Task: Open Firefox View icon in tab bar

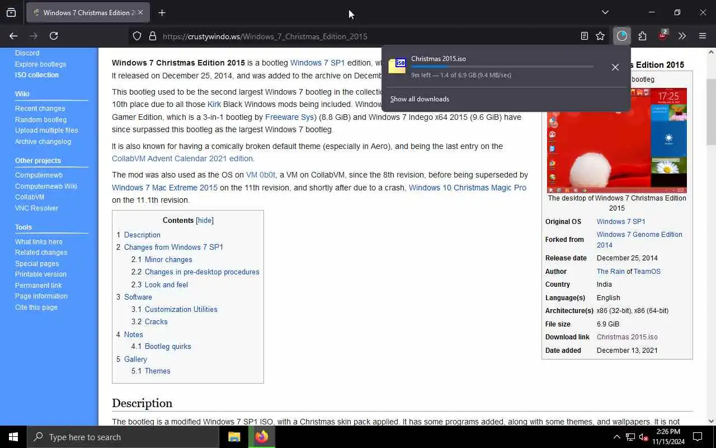Action: click(x=11, y=12)
